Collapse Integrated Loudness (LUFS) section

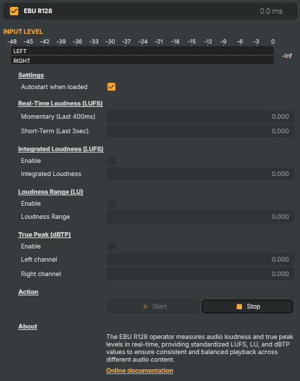click(x=61, y=149)
